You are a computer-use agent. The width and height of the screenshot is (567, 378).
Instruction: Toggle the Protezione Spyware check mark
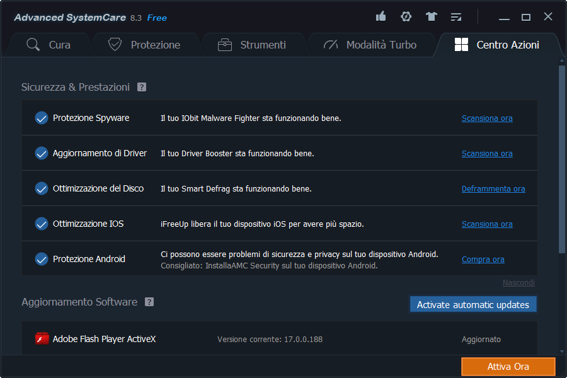coord(42,118)
